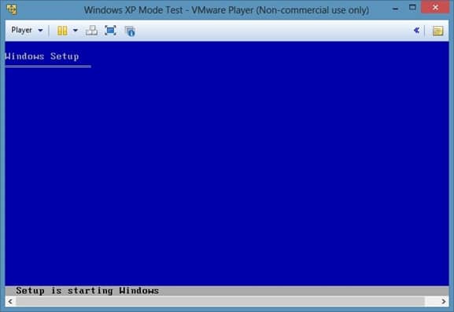Close the VMware Player window
Viewport: 454px width, 312px height.
pyautogui.click(x=435, y=8)
